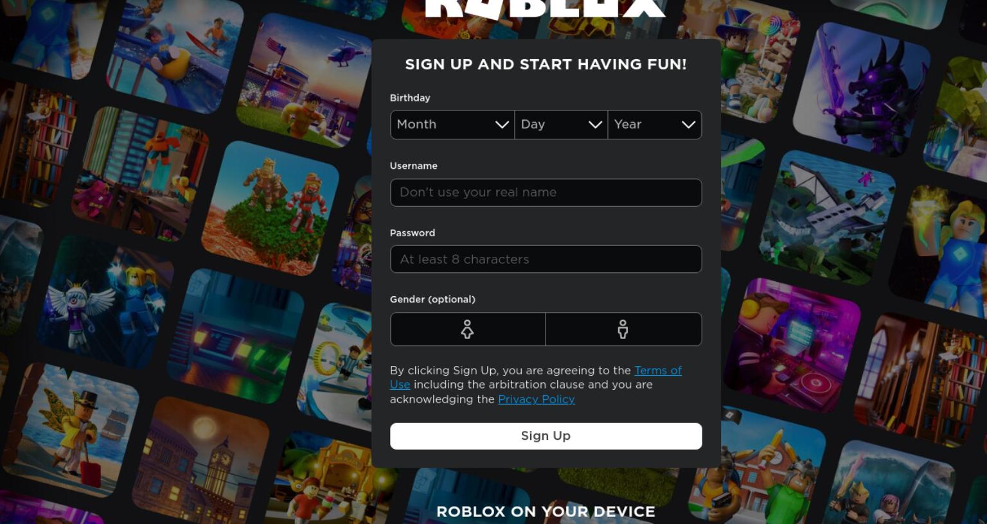Click the Day dropdown chevron arrow

coord(596,125)
